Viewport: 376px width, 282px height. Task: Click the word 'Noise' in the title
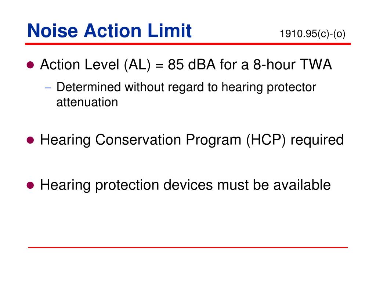pos(53,31)
